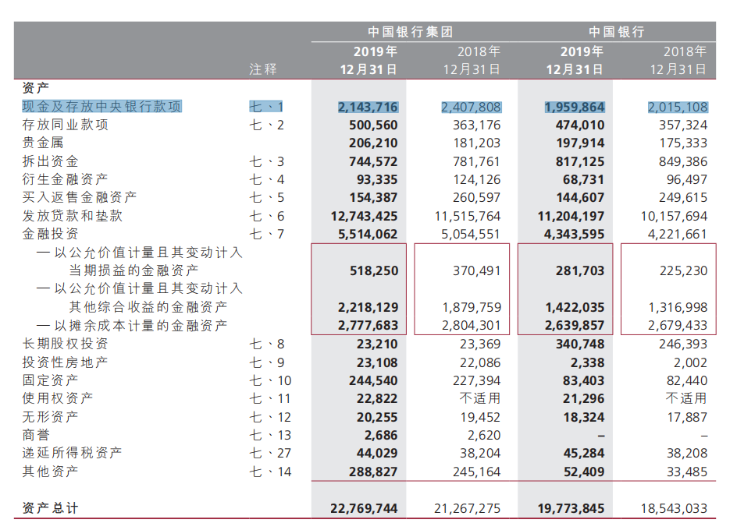The height and width of the screenshot is (530, 737).
Task: Click the value 2,143,716
Action: point(368,108)
